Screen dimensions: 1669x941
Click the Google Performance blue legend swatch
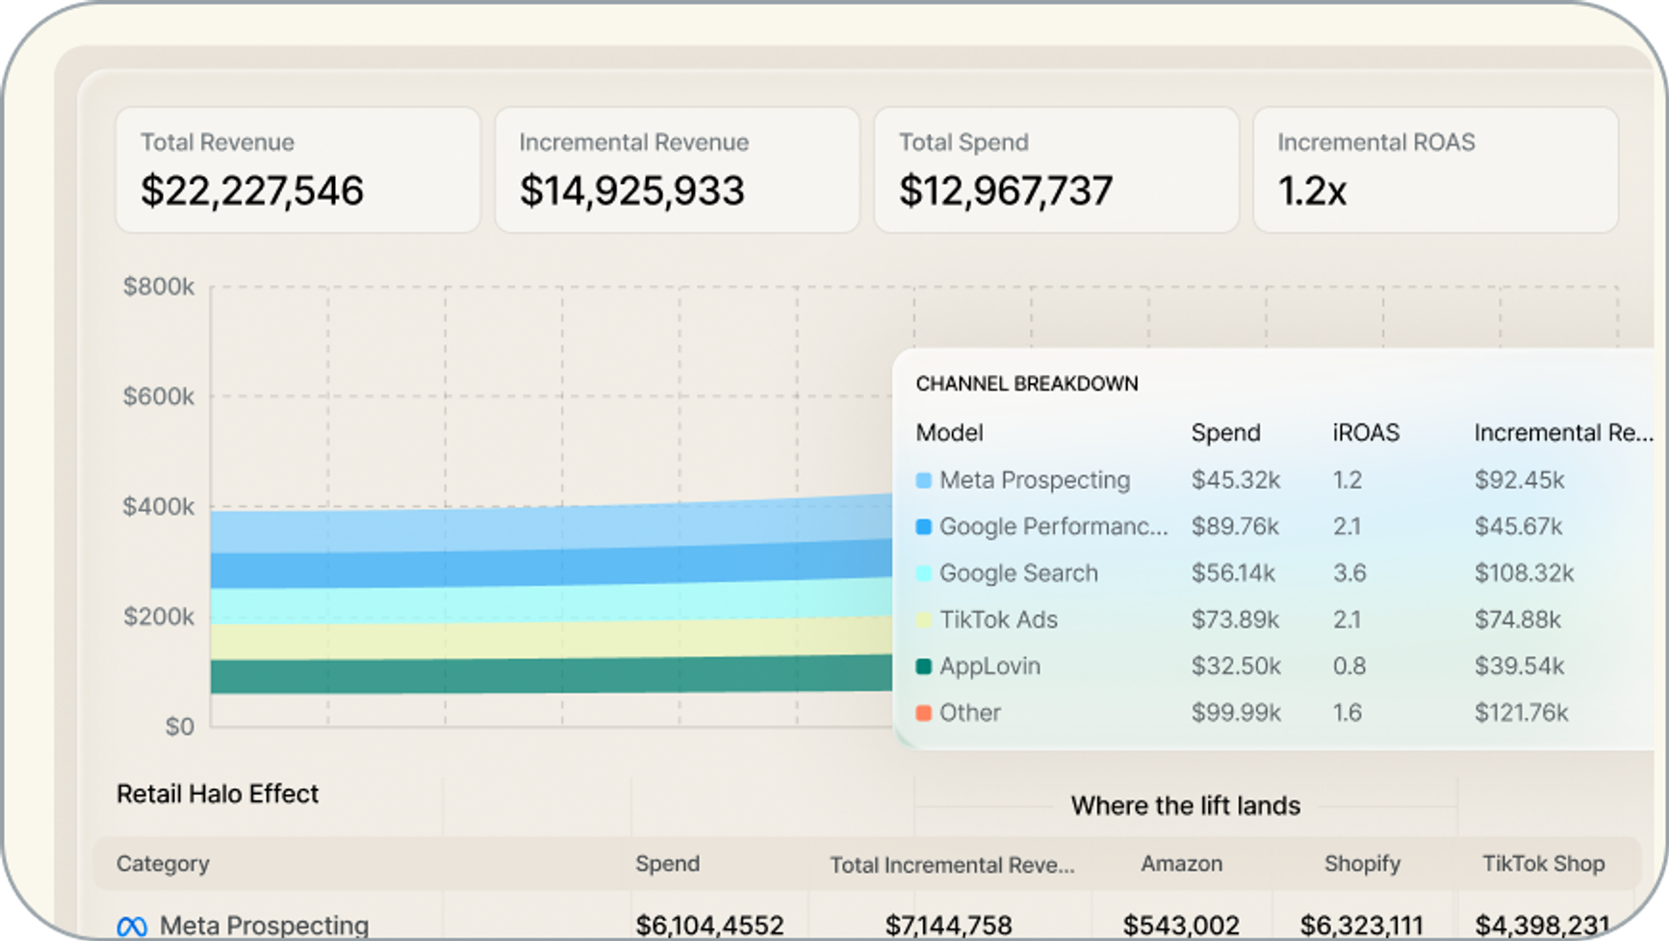pos(924,526)
